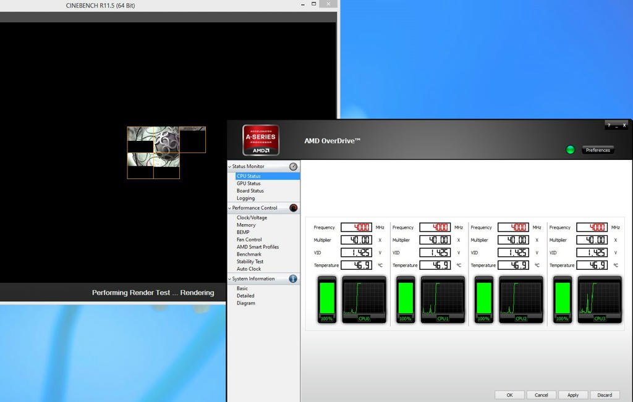The height and width of the screenshot is (402, 633).
Task: Click the Cancel button
Action: click(542, 395)
